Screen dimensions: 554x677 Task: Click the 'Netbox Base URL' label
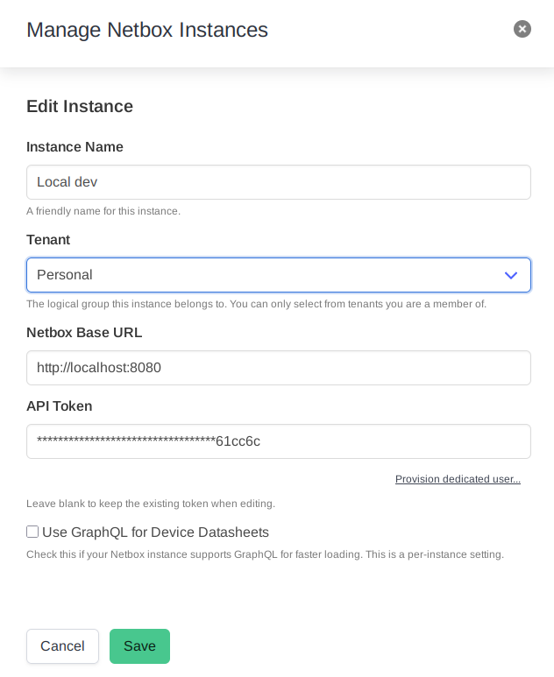tap(84, 333)
